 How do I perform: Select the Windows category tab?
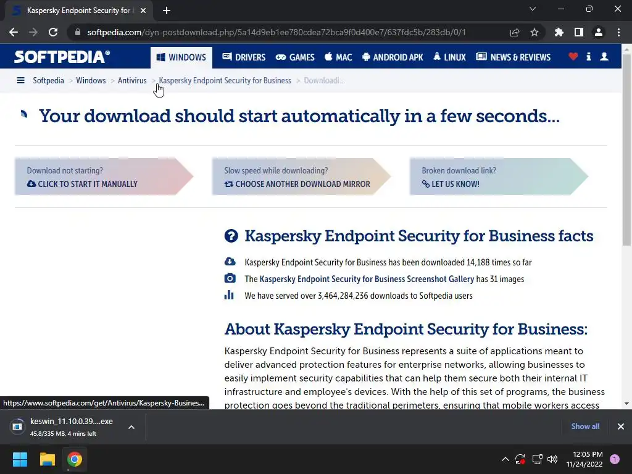181,57
